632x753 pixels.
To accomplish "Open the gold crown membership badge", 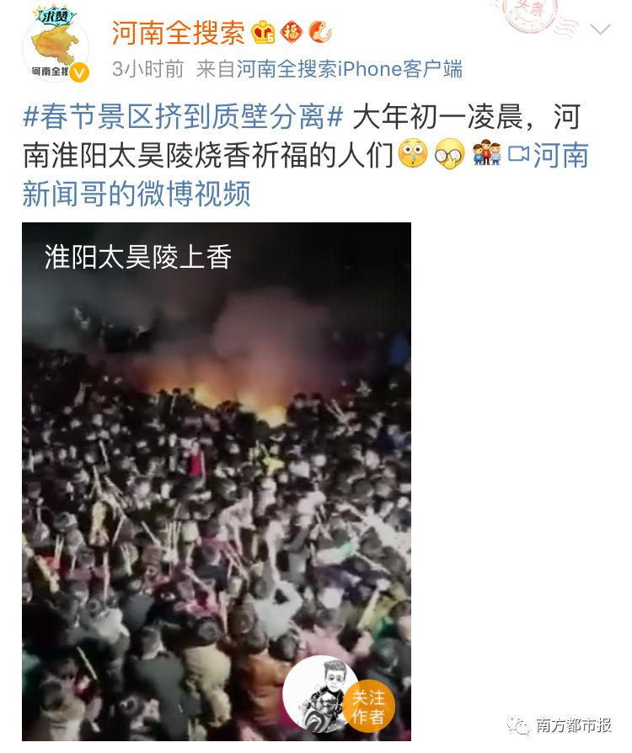I will coord(263,32).
